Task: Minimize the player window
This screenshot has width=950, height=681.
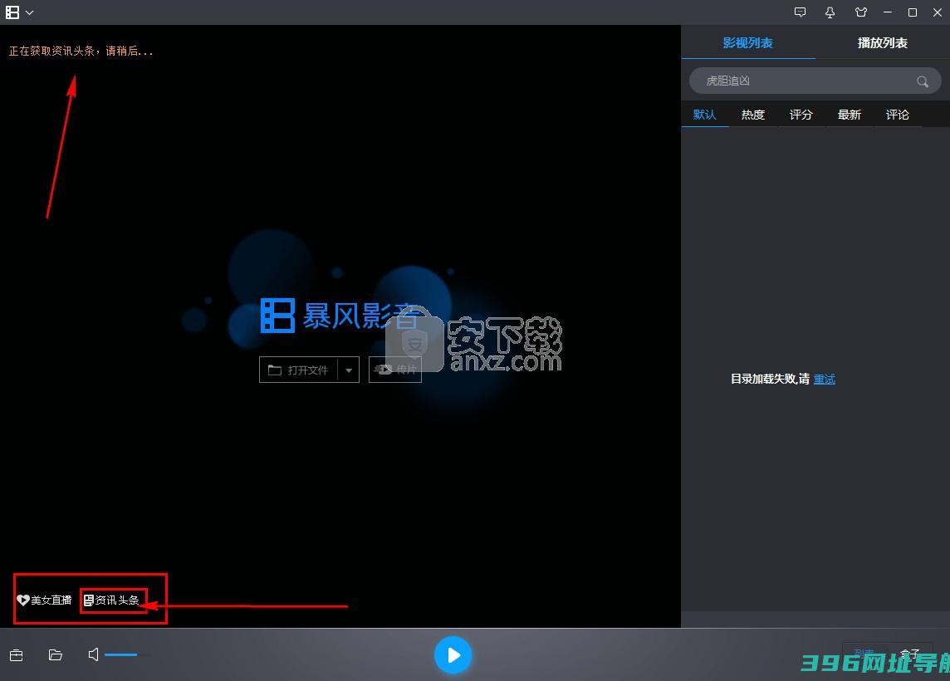Action: (x=888, y=12)
